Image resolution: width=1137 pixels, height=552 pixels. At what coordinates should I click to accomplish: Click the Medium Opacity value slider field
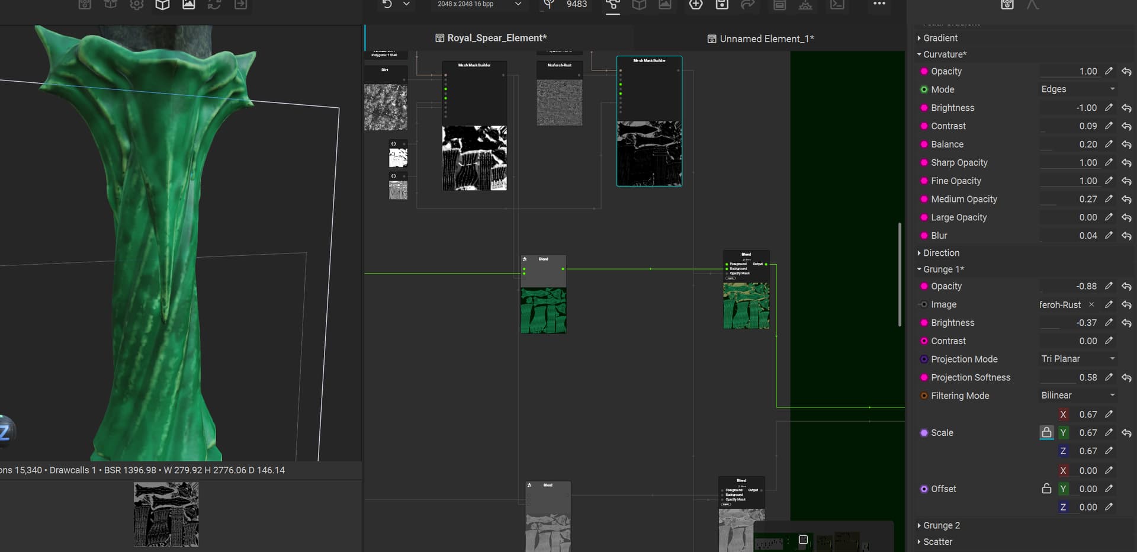[x=1068, y=199]
